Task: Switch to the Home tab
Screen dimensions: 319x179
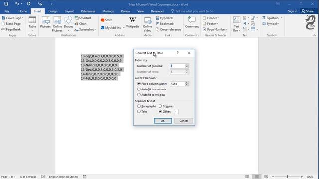Action: 23,11
